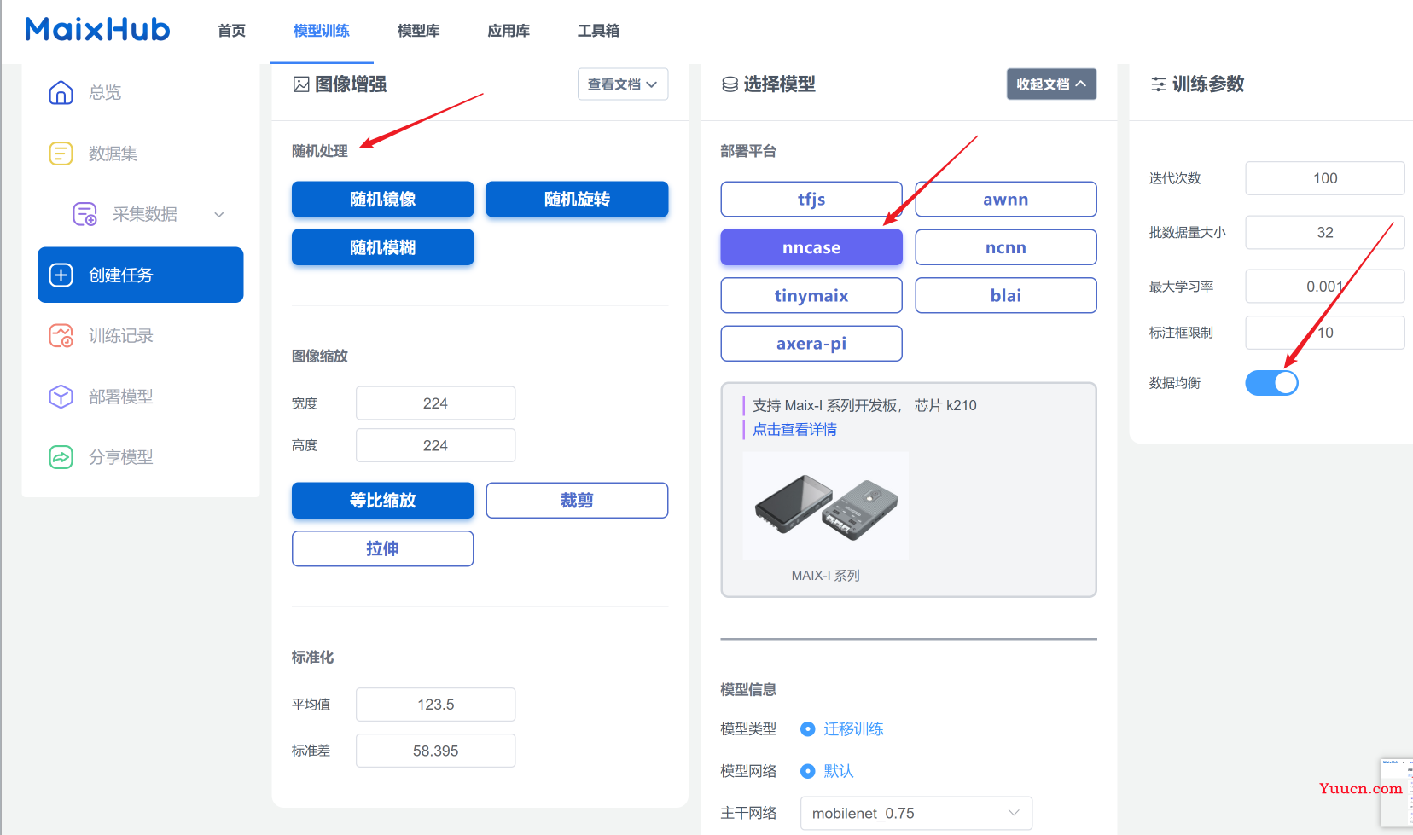Click the 宽度 input field
This screenshot has width=1413, height=835.
(435, 403)
